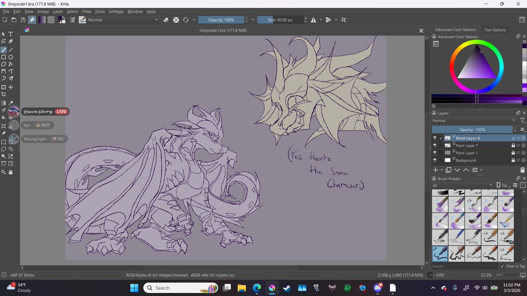Select the Transform tool

(4, 87)
